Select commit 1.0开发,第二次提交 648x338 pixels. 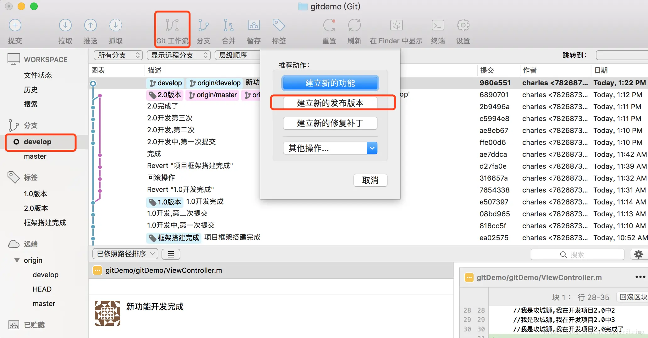(177, 213)
